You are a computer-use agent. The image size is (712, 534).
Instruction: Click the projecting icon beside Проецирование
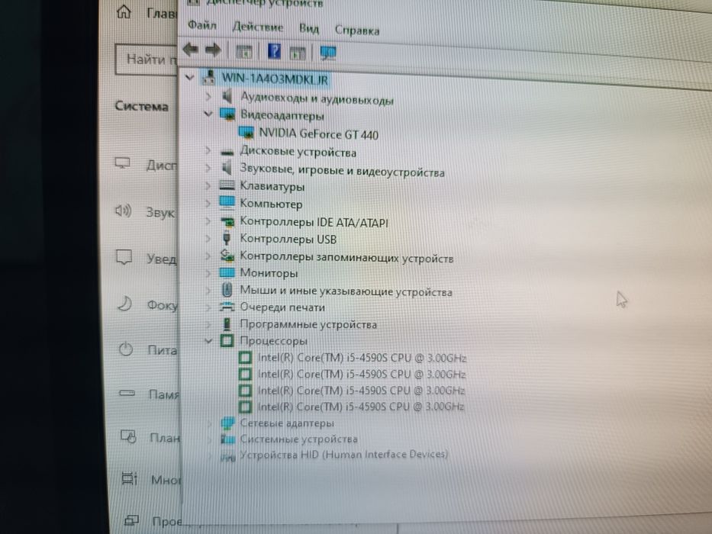[132, 520]
